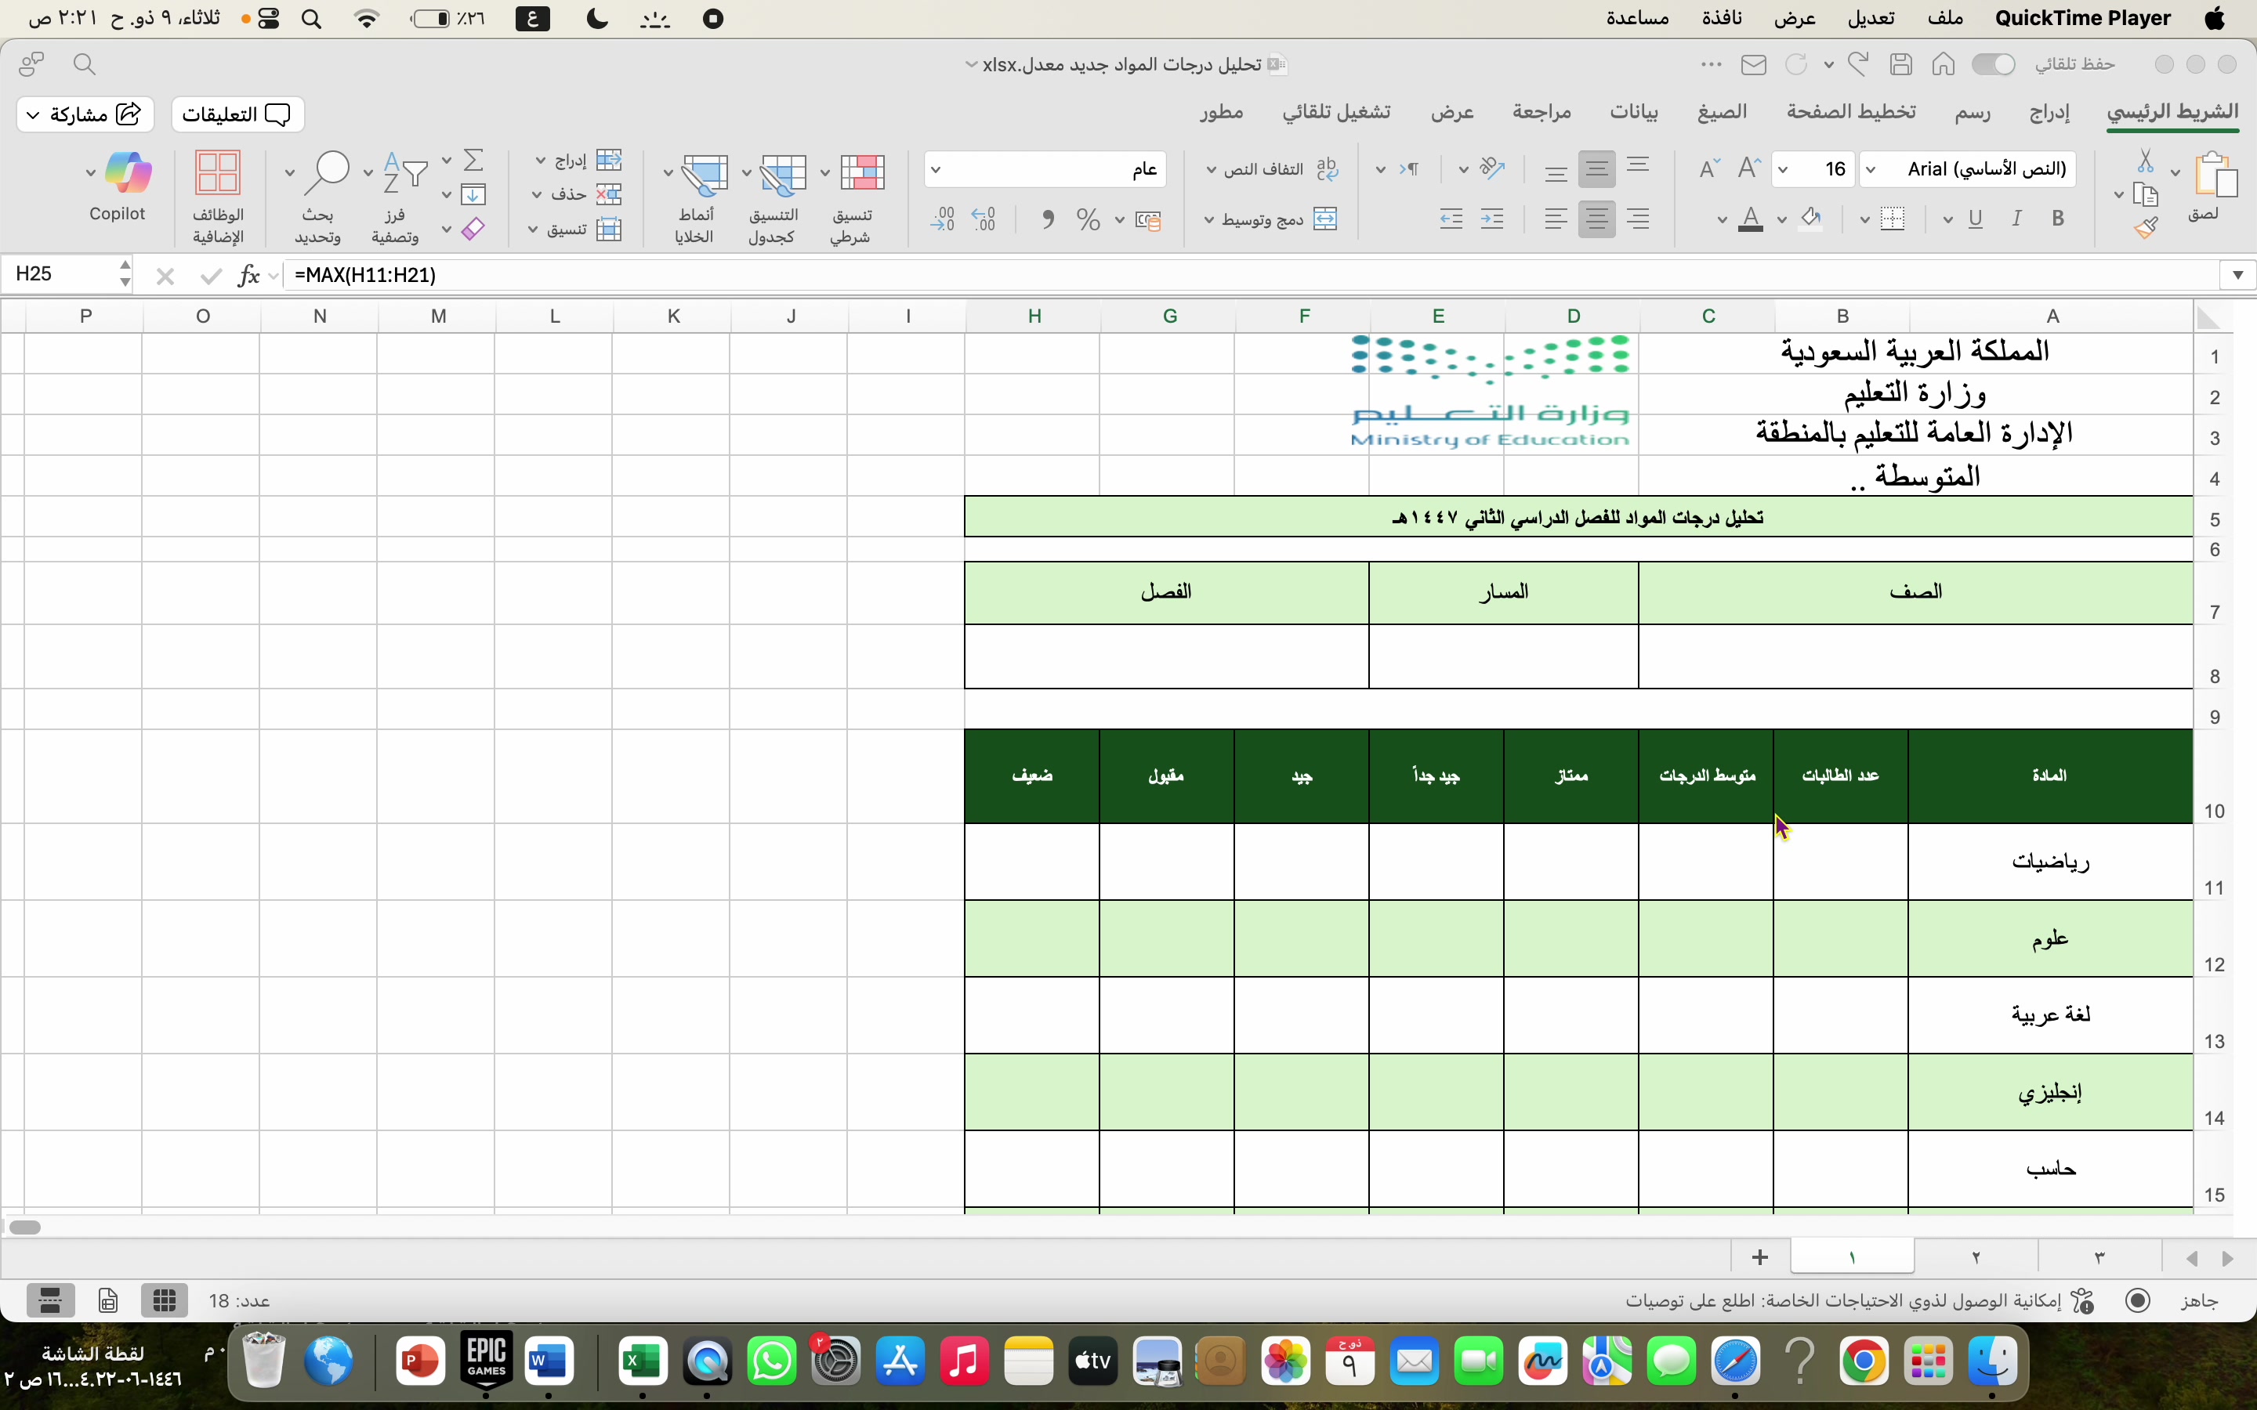
Task: Open the Insert (إدراج) ribbon tab
Action: (2049, 113)
